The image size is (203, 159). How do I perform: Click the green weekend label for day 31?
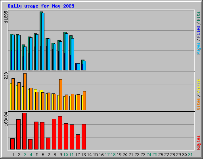[x=190, y=155]
